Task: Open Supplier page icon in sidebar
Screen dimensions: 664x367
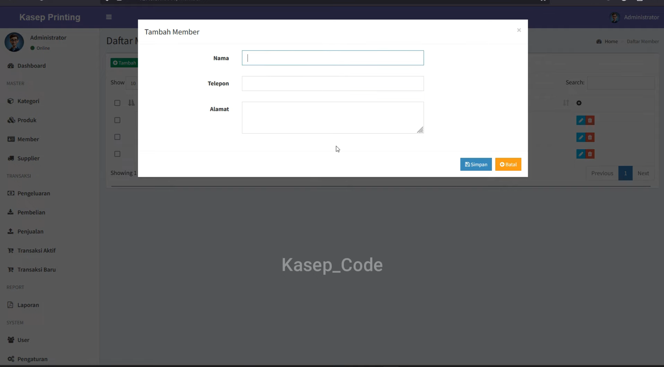Action: click(11, 158)
